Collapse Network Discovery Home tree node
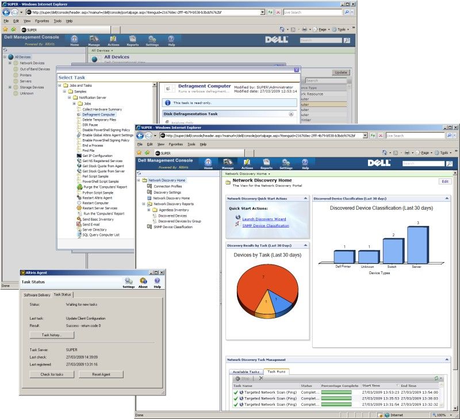The height and width of the screenshot is (419, 460). point(139,180)
